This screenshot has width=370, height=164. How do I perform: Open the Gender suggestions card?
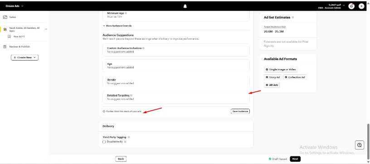click(x=176, y=81)
